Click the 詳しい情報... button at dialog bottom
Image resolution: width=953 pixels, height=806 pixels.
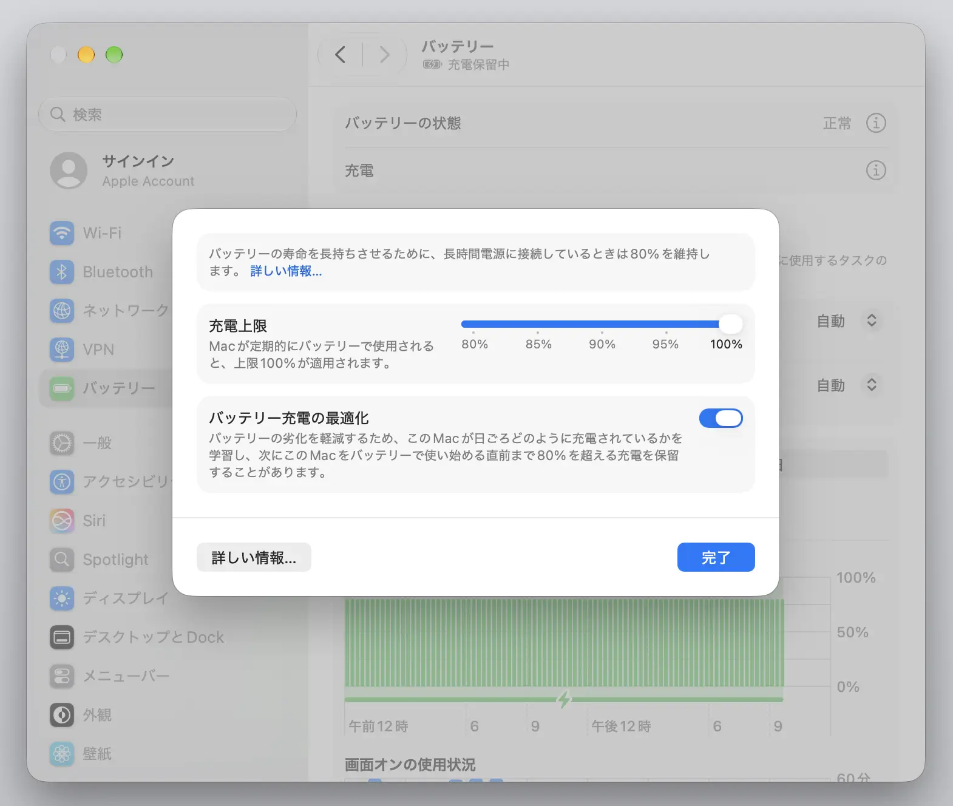254,557
